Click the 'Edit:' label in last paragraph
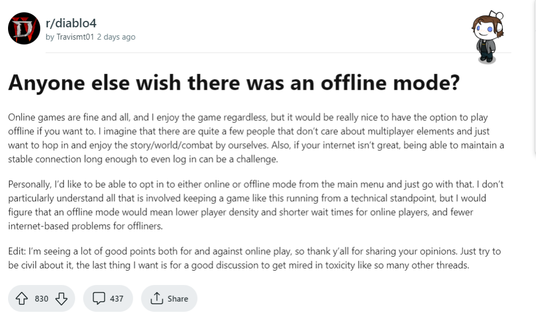 pyautogui.click(x=18, y=251)
